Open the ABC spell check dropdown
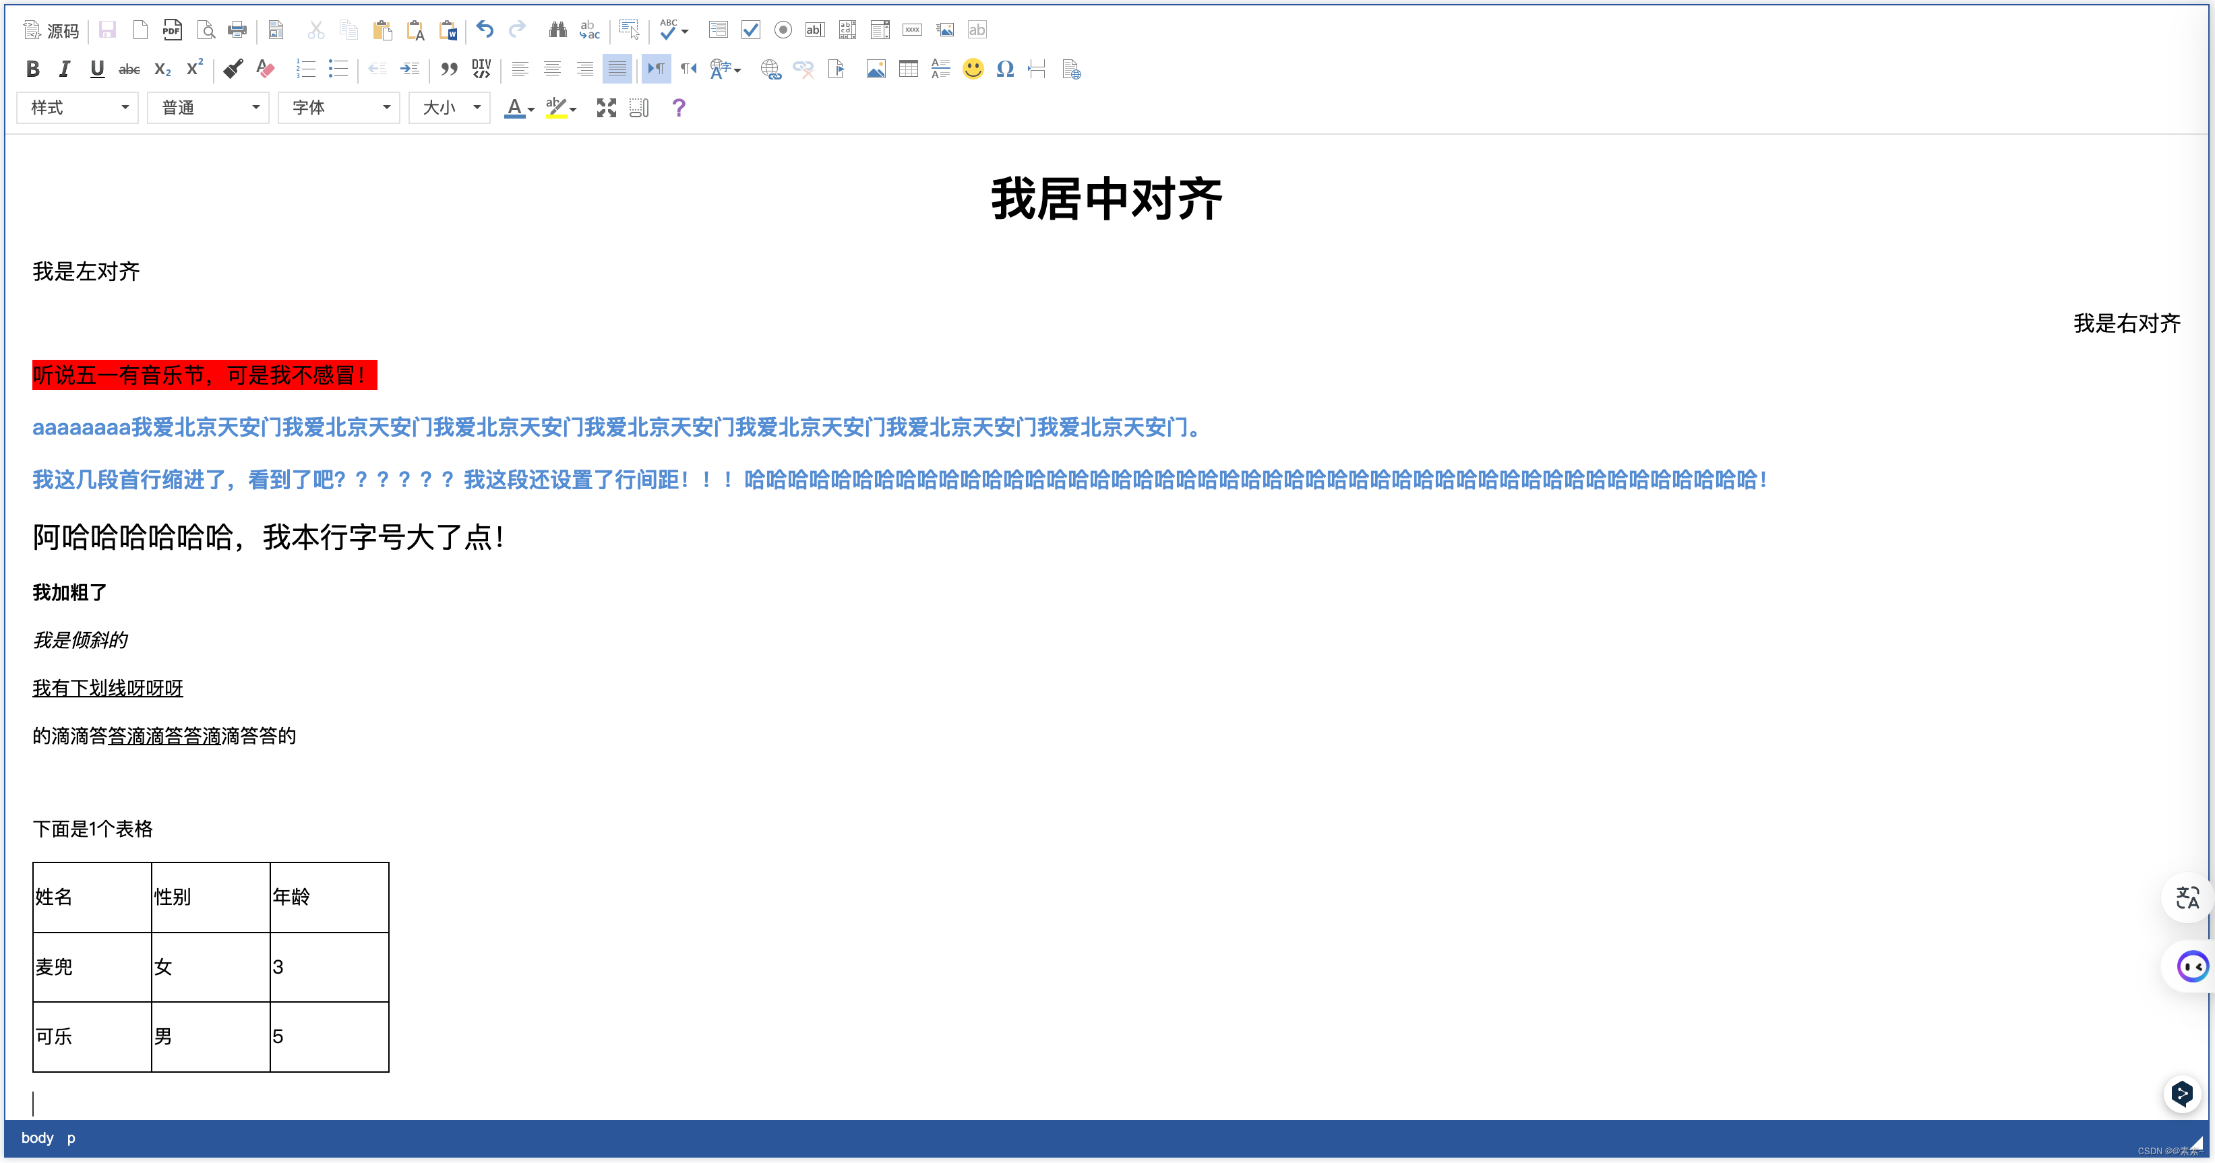 click(673, 30)
